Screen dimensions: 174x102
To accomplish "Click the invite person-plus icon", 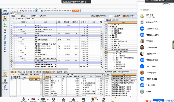I will [x=63, y=99].
